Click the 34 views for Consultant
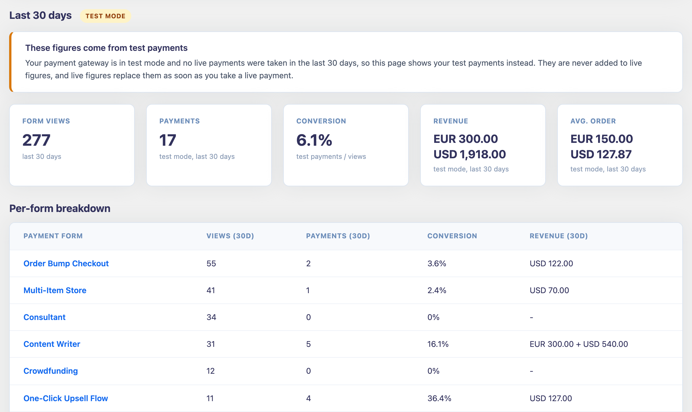The image size is (692, 412). click(211, 317)
